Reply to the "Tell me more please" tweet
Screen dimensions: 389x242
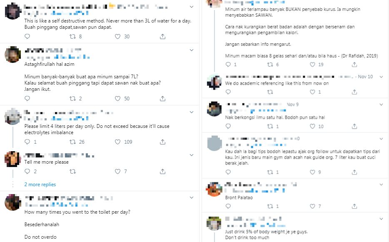coord(27,171)
